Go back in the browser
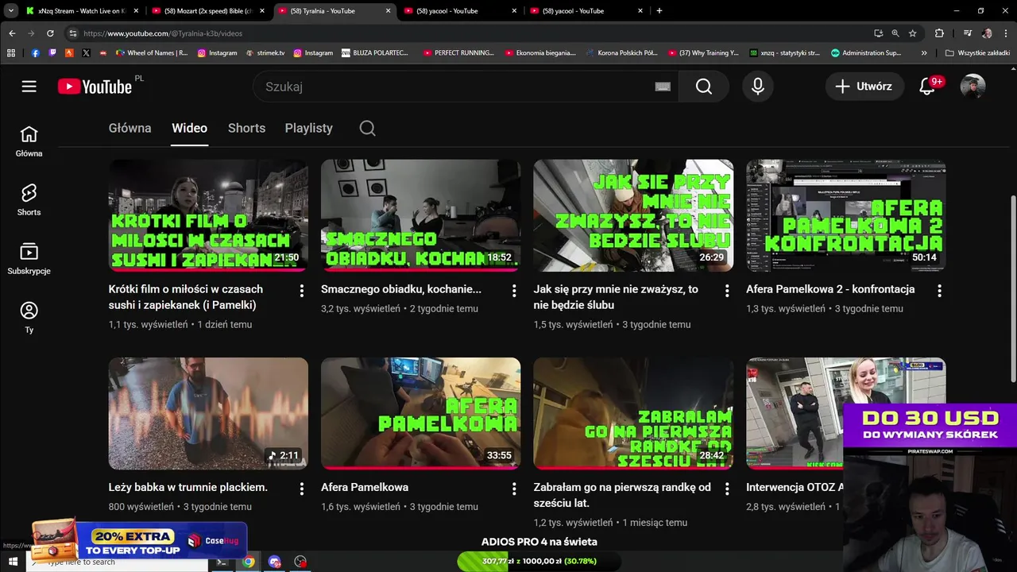This screenshot has height=572, width=1017. click(x=12, y=33)
